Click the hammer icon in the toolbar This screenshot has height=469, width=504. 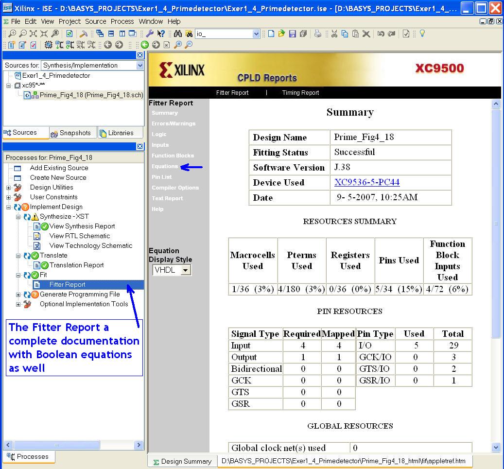[x=83, y=34]
